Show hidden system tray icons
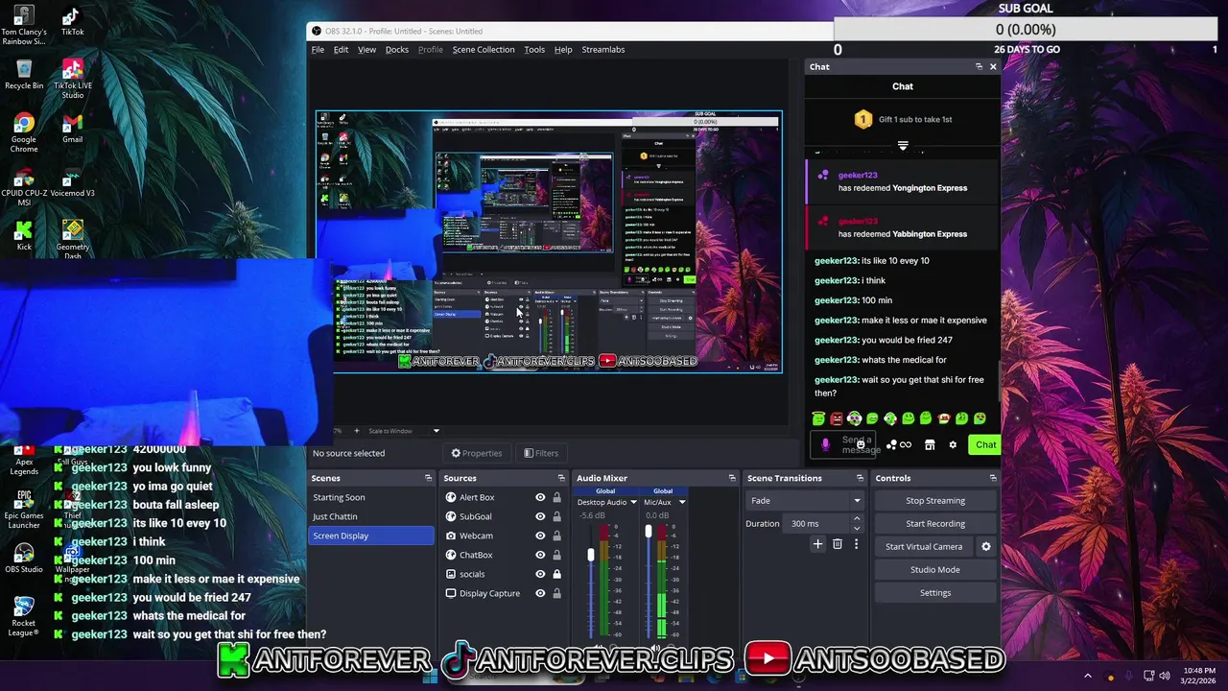Screen dimensions: 1228x691 pyautogui.click(x=1087, y=676)
